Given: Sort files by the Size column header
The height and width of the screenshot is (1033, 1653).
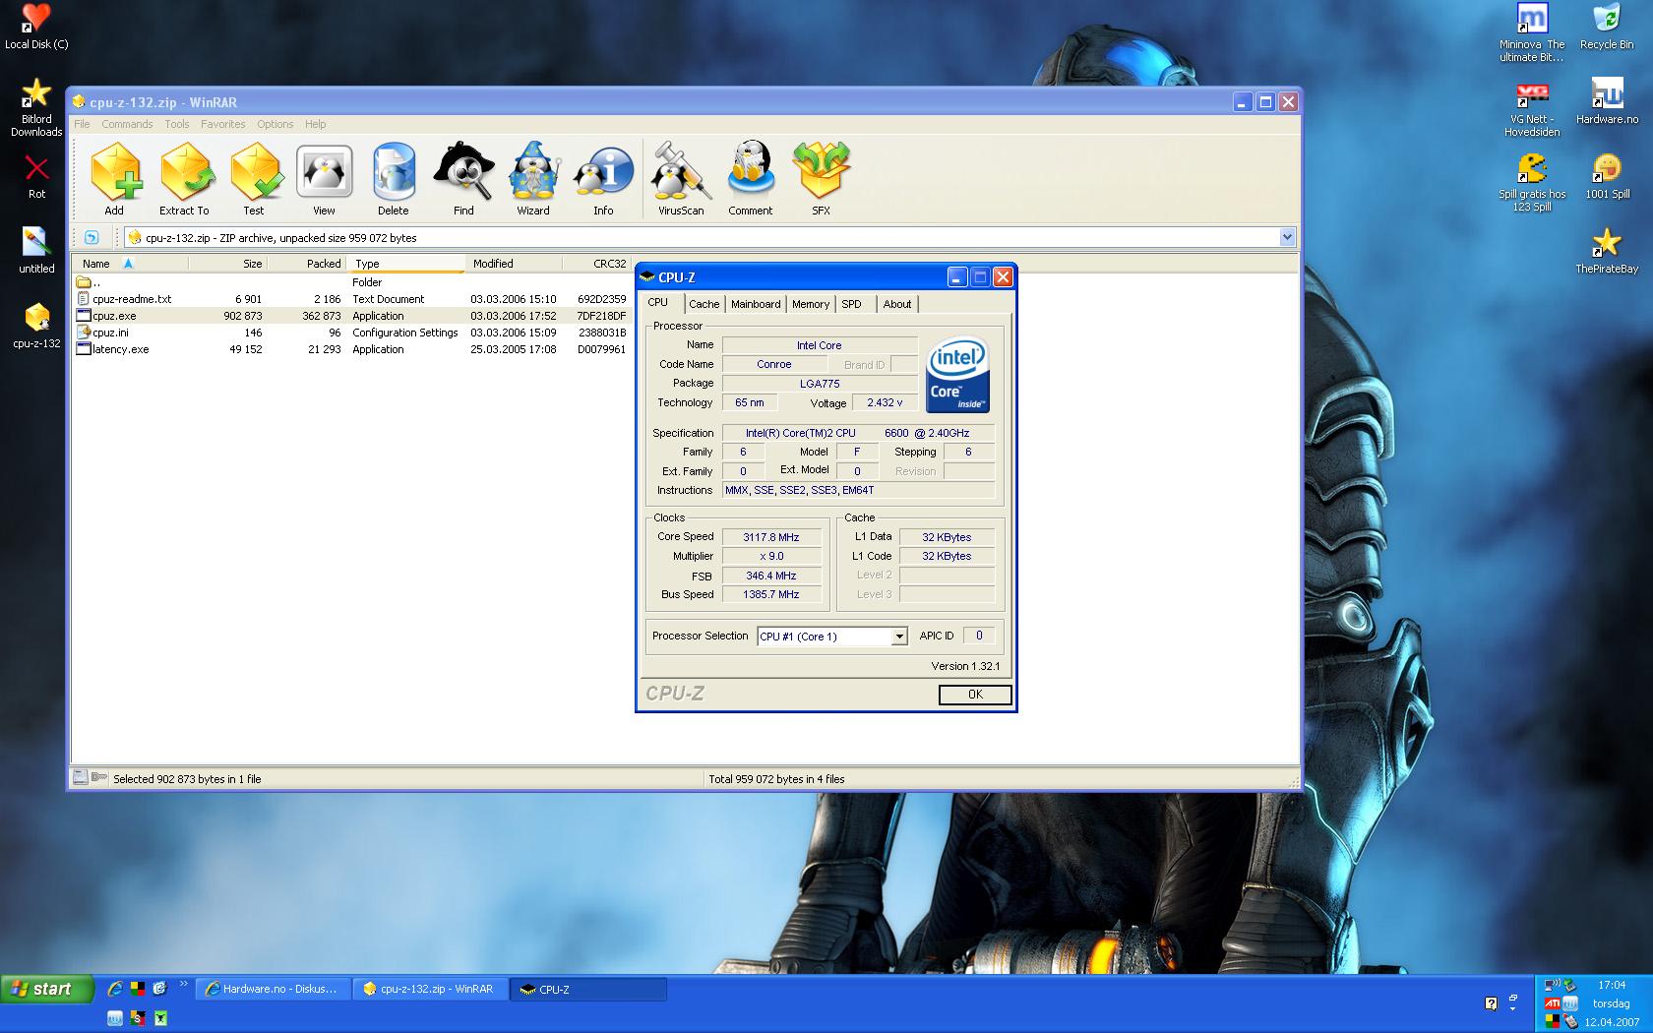Looking at the screenshot, I should (227, 264).
